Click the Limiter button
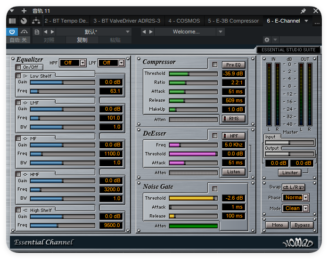Viewport: 328px width, 259px height. point(290,173)
